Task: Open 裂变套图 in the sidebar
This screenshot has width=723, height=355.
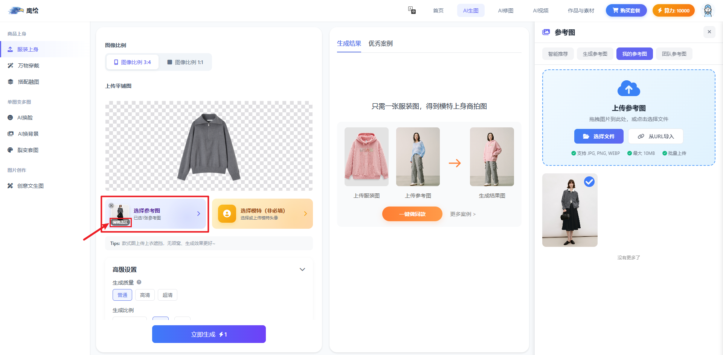Action: 28,150
